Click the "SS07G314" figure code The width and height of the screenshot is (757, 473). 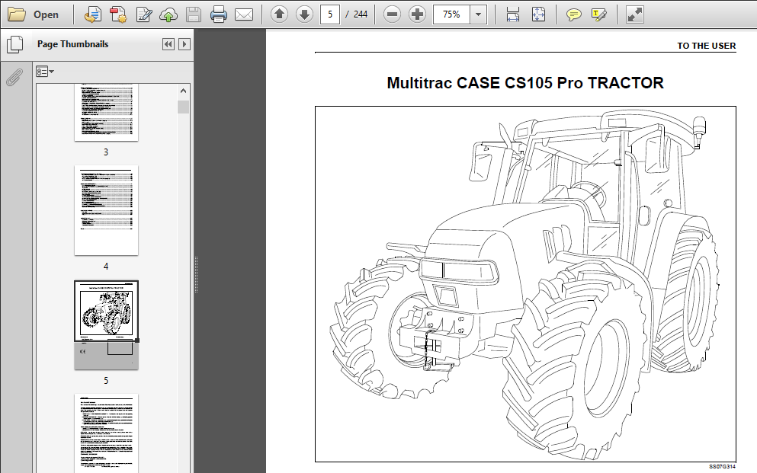tap(722, 467)
